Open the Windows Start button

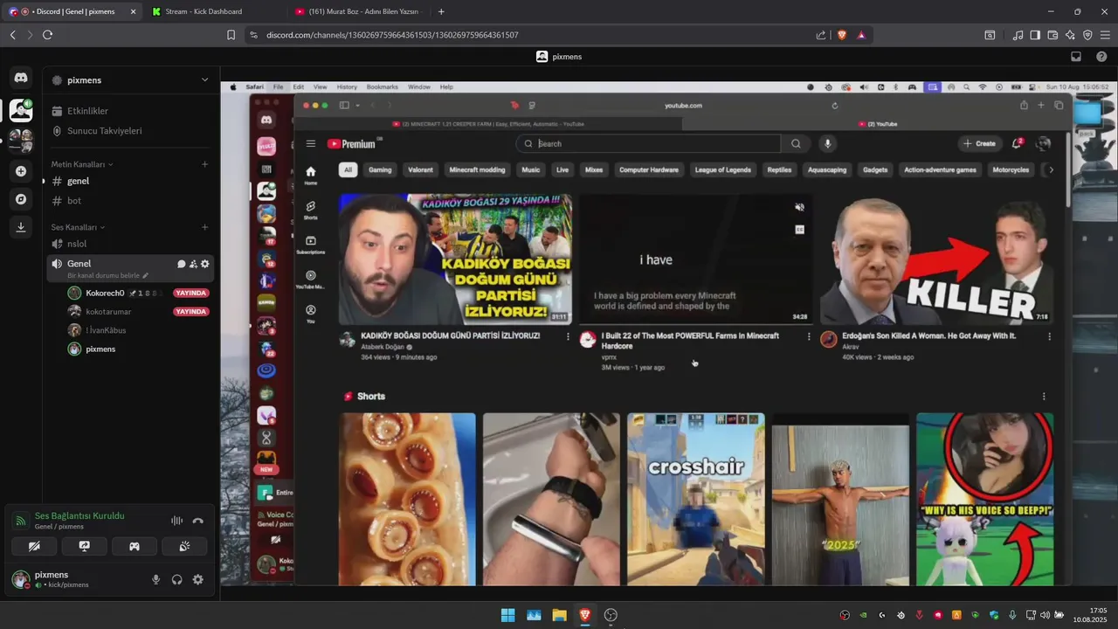click(x=507, y=615)
